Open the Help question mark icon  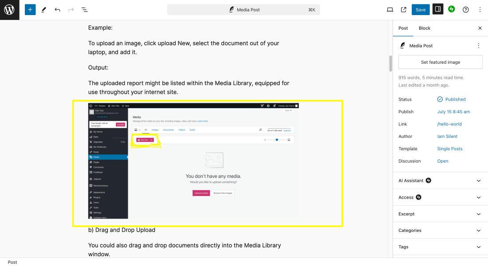pos(465,10)
